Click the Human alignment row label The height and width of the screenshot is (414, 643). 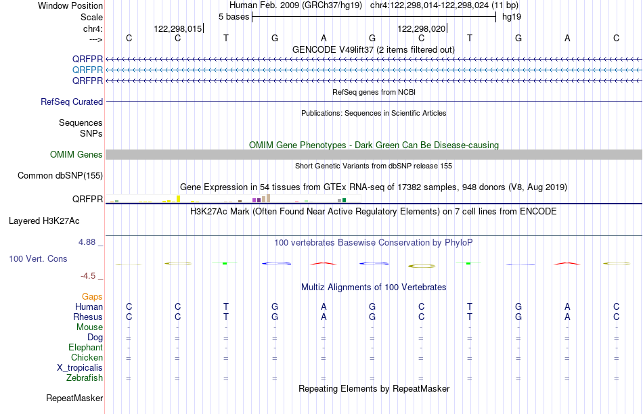coord(89,306)
